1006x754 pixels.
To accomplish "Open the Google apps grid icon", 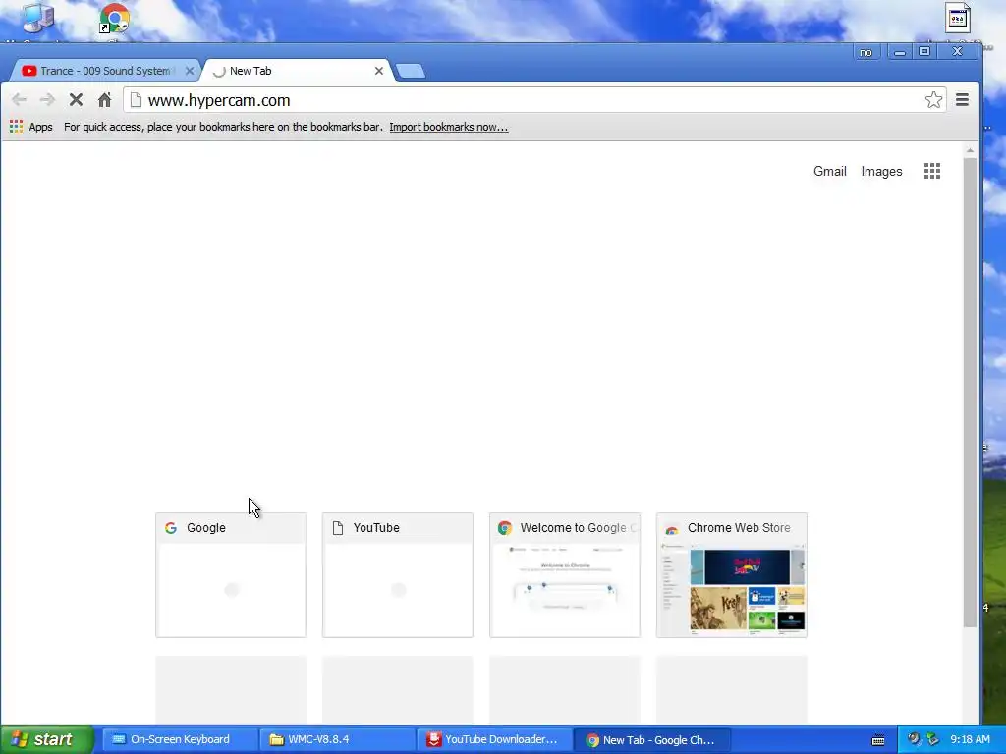I will pyautogui.click(x=932, y=171).
